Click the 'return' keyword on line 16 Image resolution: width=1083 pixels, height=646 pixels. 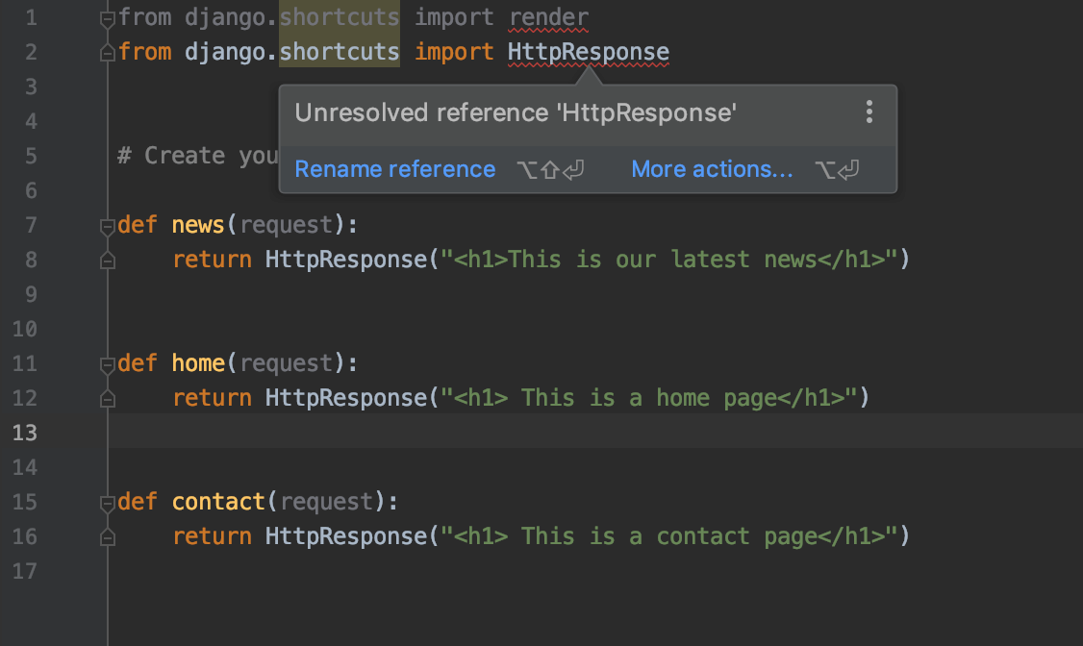coord(212,537)
